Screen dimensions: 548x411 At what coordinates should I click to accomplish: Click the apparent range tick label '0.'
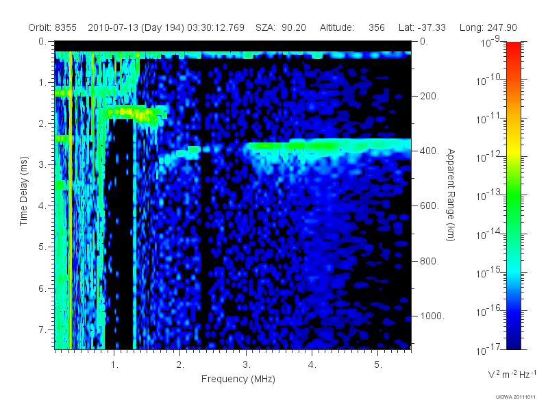click(424, 42)
